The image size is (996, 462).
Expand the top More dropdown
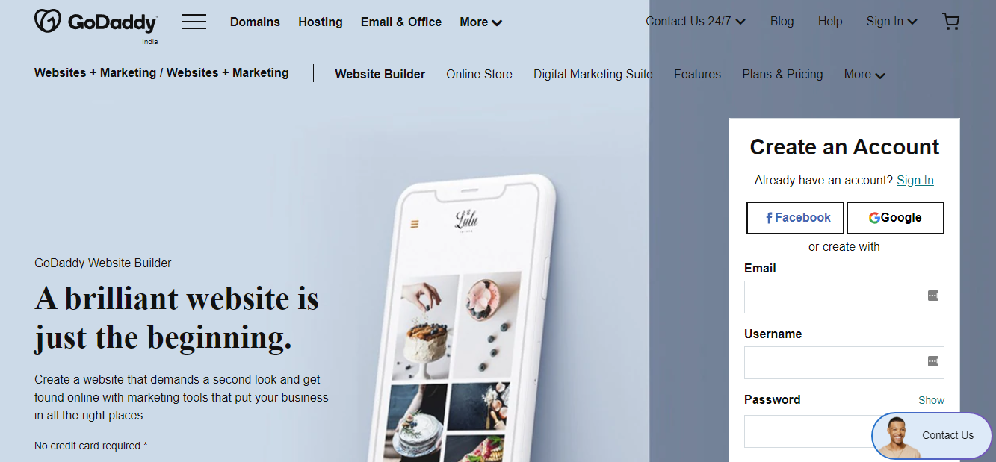(x=480, y=22)
